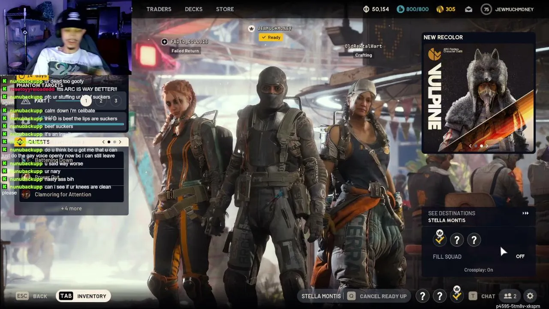The width and height of the screenshot is (549, 309).
Task: Click the second question mark slot in bottom bar
Action: pos(440,296)
